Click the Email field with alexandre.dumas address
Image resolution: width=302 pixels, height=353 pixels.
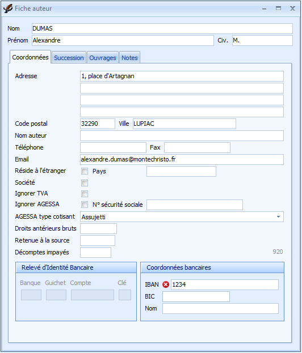pos(182,159)
